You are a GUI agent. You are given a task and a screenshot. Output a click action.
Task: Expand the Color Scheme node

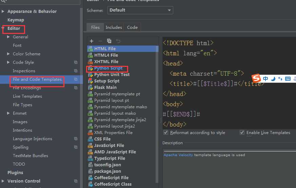[8, 54]
